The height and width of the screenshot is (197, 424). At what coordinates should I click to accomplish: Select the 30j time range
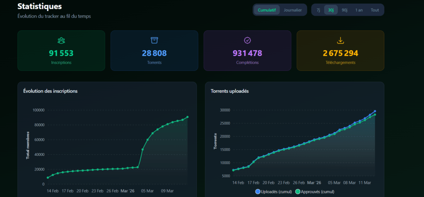(331, 10)
